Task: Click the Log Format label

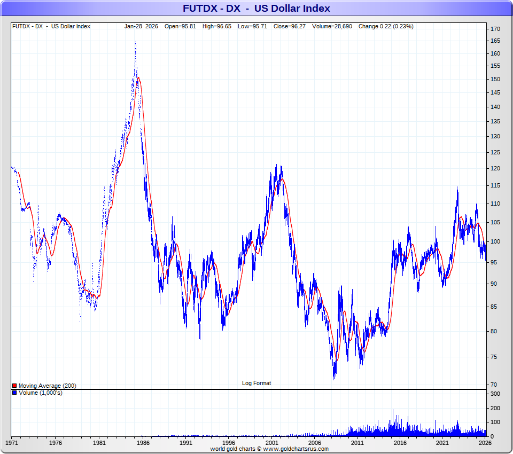Action: coord(256,383)
